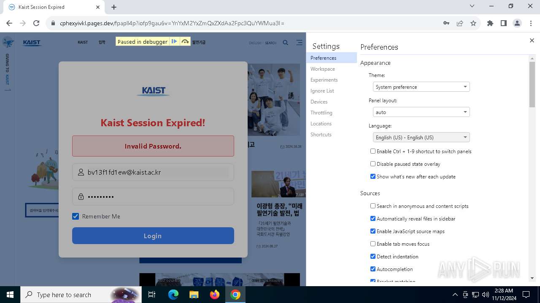Open the Locations settings tab
540x303 pixels.
point(332,123)
